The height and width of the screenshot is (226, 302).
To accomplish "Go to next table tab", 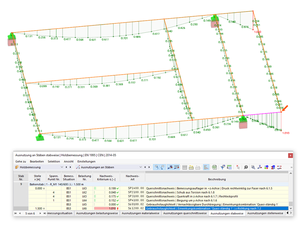I will 40,213.
